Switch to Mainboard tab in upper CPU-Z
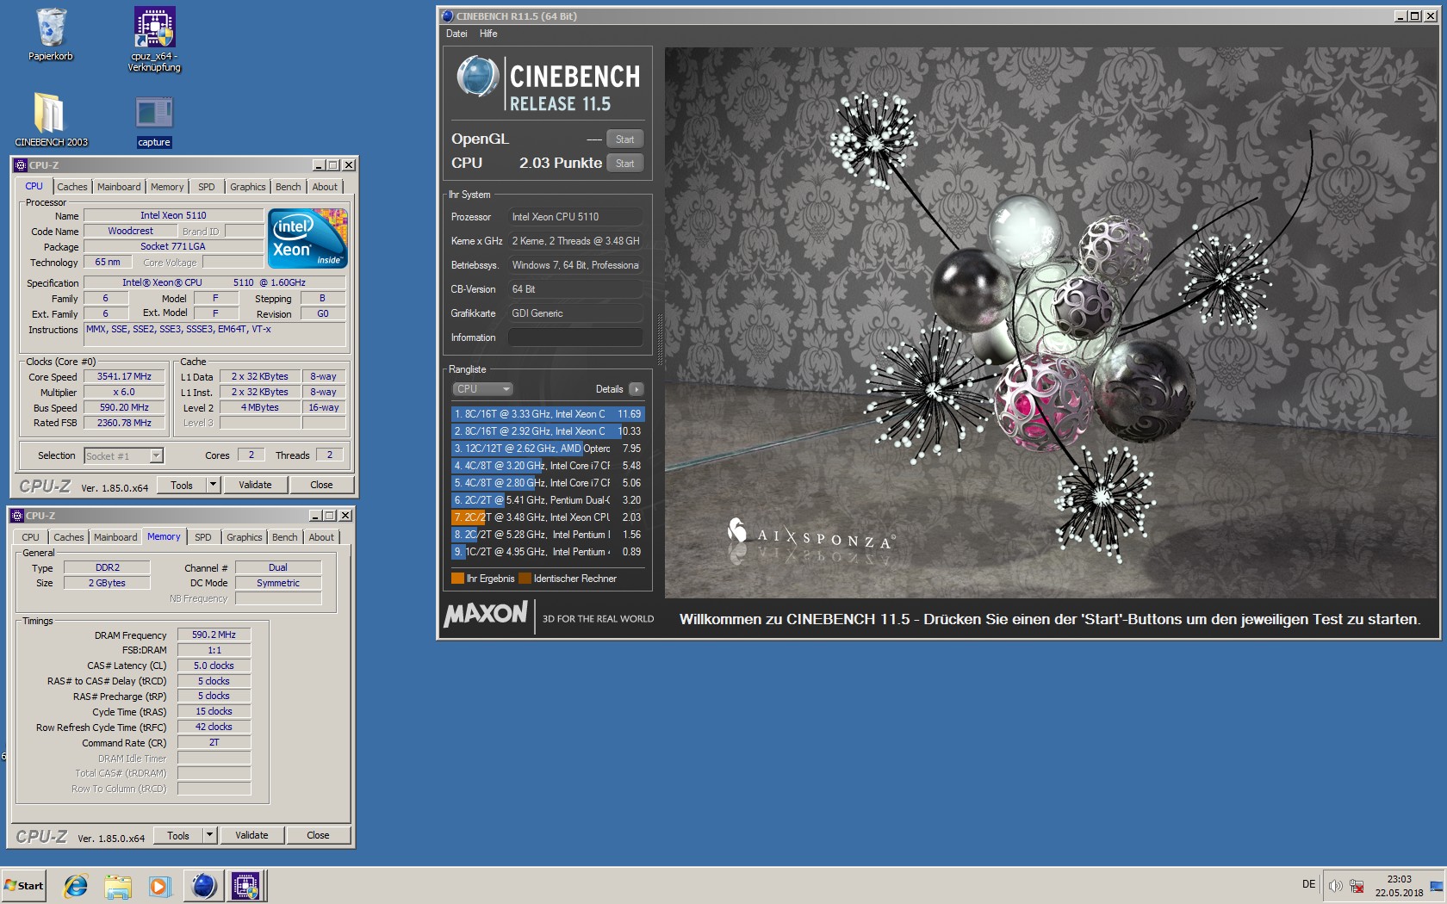 point(119,187)
